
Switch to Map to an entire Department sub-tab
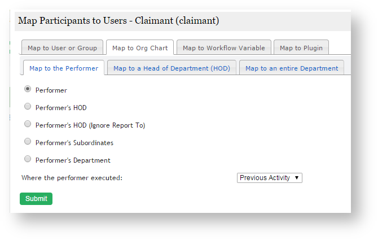pyautogui.click(x=291, y=68)
